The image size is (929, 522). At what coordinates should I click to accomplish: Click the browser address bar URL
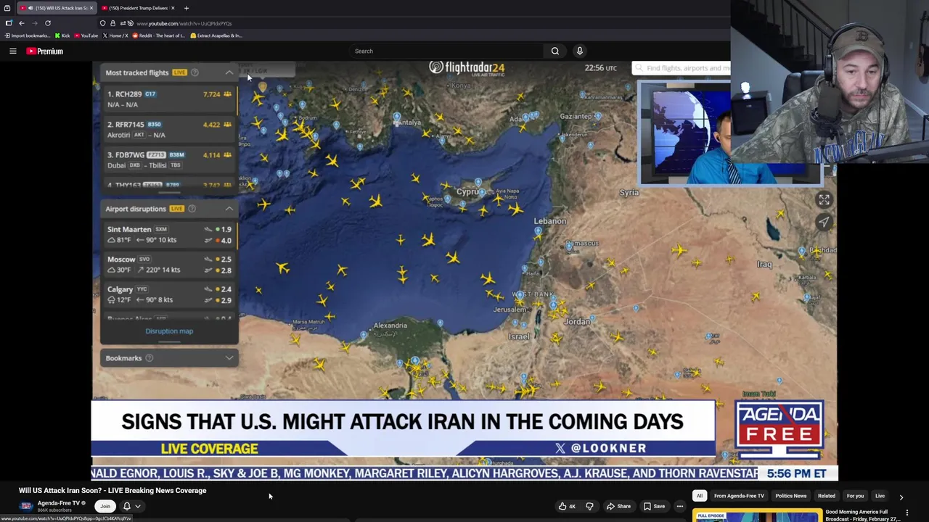184,23
